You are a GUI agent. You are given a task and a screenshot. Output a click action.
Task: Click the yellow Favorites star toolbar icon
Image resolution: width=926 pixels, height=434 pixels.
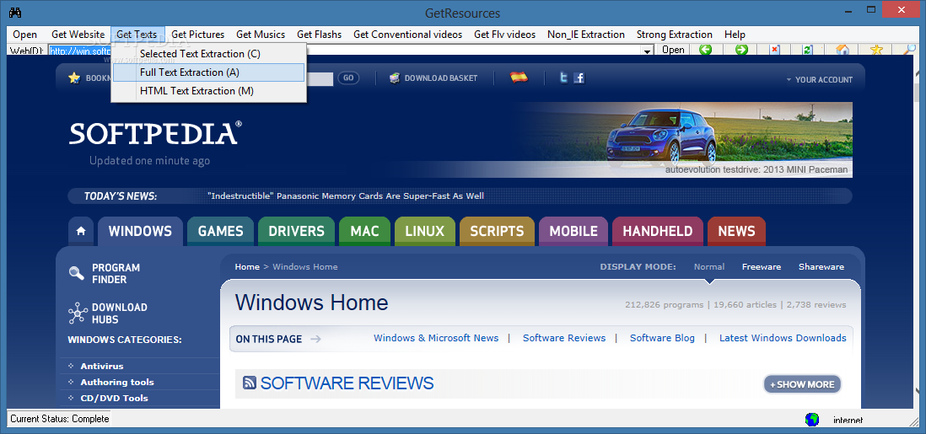[x=877, y=51]
